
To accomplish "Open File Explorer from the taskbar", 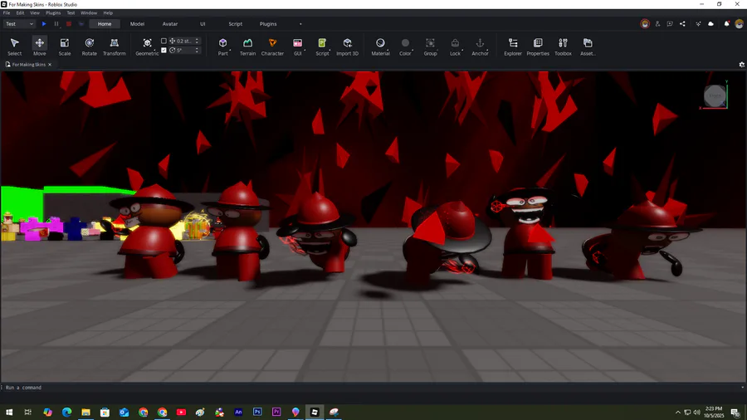I will pyautogui.click(x=85, y=412).
